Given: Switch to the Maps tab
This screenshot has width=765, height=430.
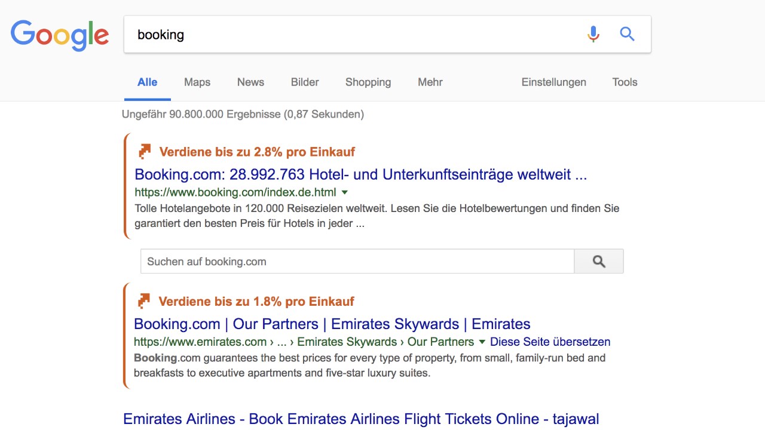Looking at the screenshot, I should point(197,82).
